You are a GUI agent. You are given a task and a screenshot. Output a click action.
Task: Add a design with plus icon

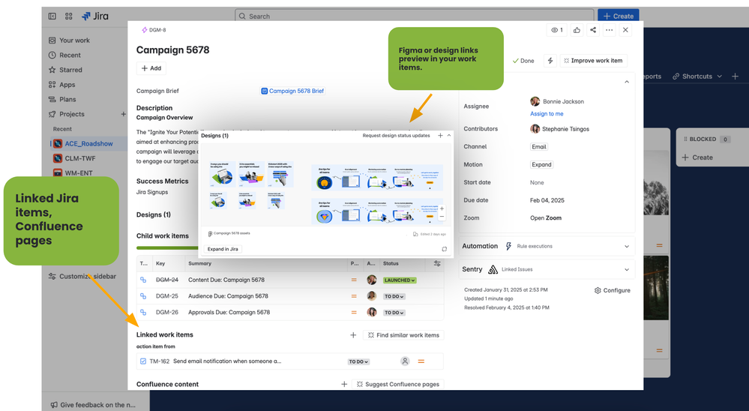pos(440,136)
